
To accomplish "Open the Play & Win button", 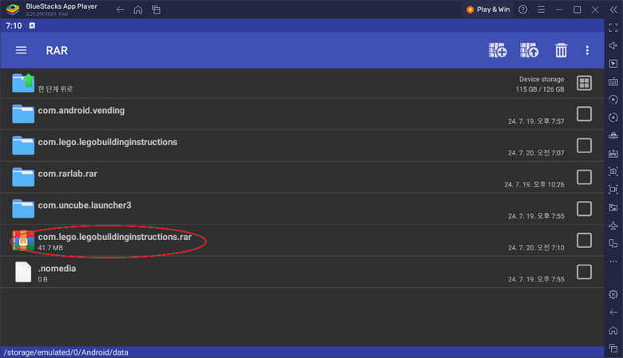I will [488, 10].
